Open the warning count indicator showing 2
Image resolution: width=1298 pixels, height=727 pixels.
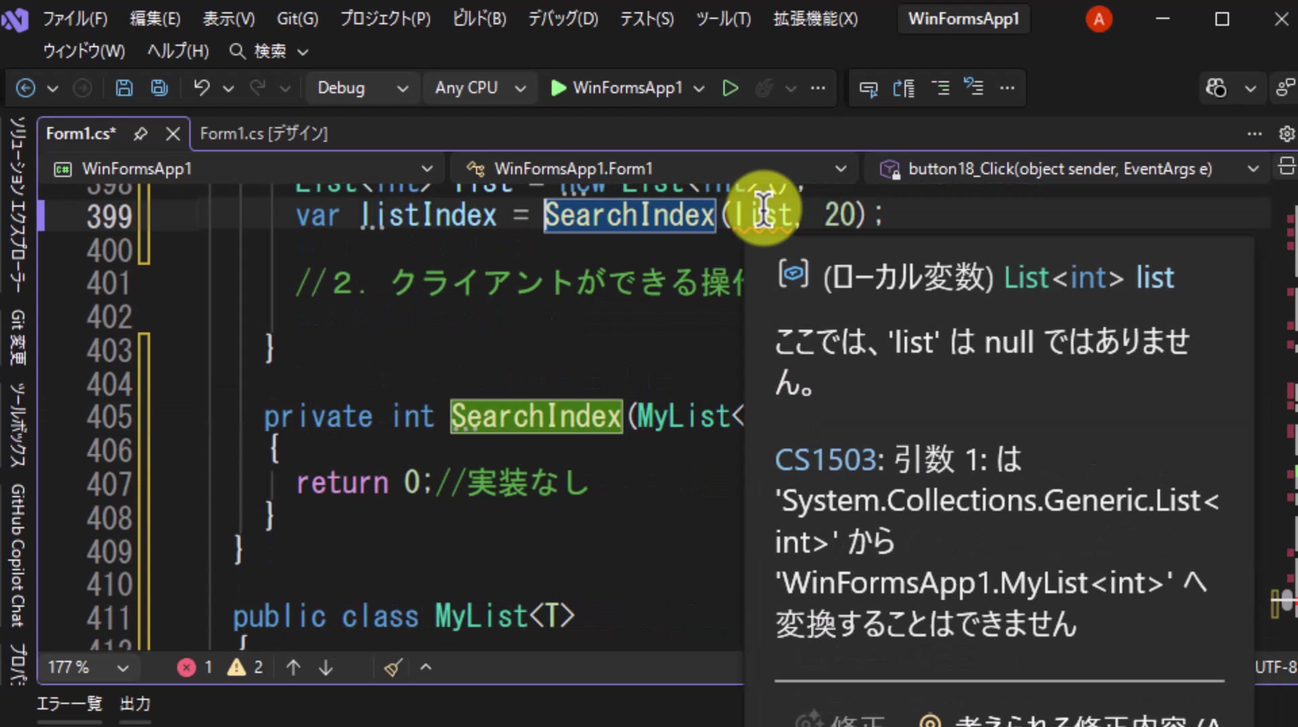click(x=245, y=668)
